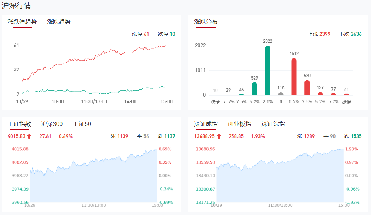The height and width of the screenshot is (215, 371).
Task: Click the 深证成指 tab
Action: click(x=206, y=124)
